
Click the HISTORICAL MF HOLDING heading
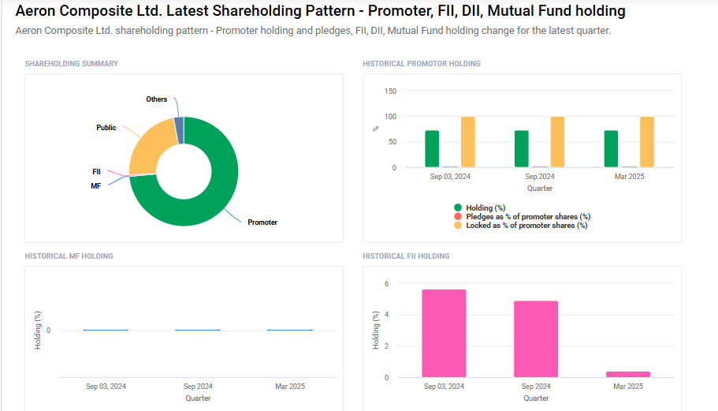coord(69,256)
